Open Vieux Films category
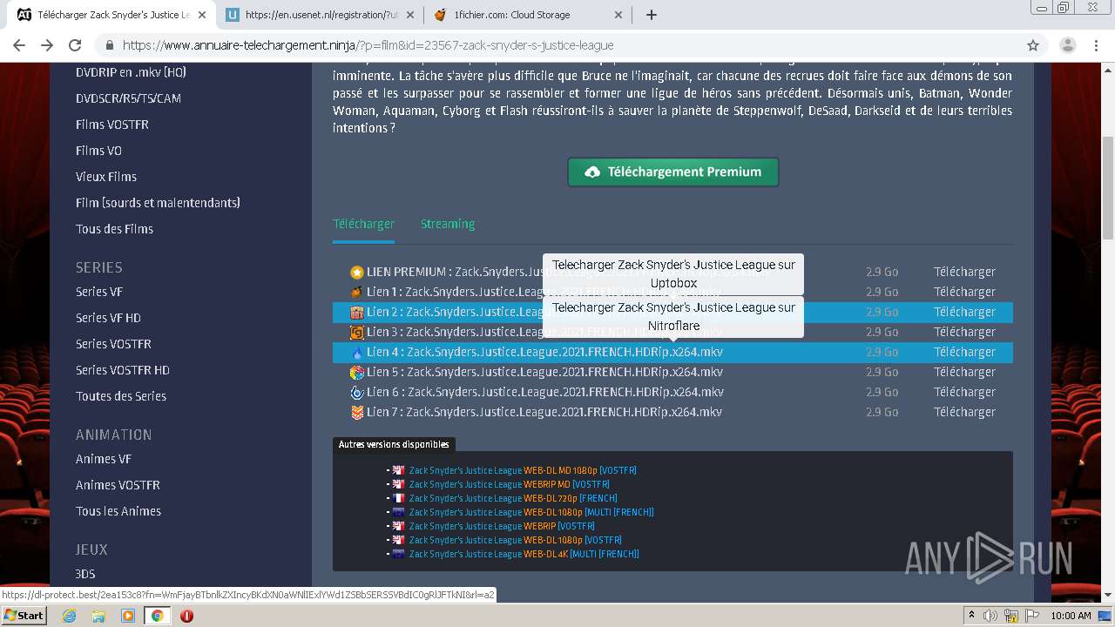This screenshot has width=1115, height=627. click(106, 177)
